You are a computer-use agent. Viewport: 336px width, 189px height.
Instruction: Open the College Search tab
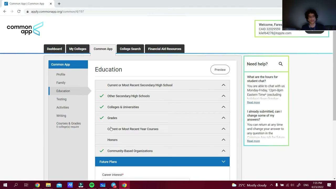point(130,49)
